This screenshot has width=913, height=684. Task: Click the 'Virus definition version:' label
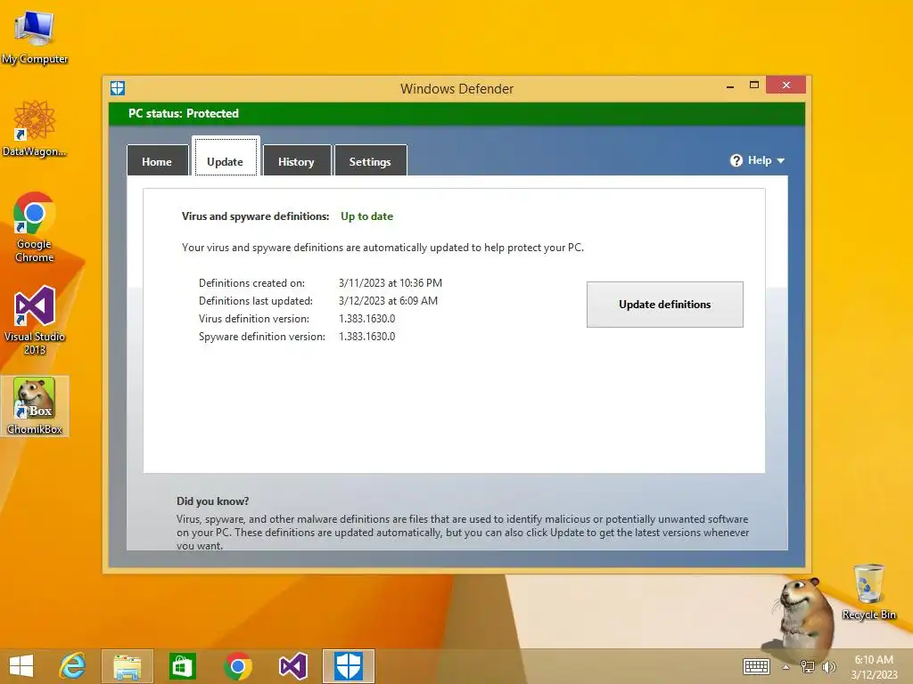254,319
